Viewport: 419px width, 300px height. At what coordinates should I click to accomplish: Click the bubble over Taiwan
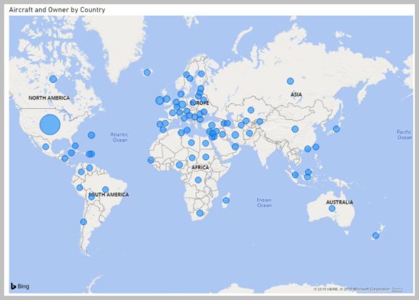point(316,147)
